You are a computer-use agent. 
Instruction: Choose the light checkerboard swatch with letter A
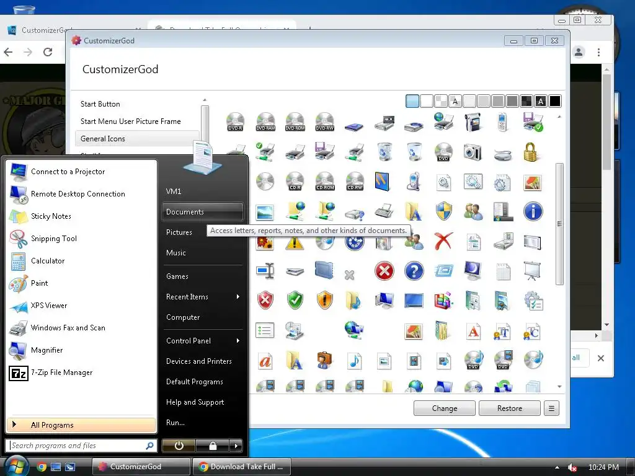(455, 101)
